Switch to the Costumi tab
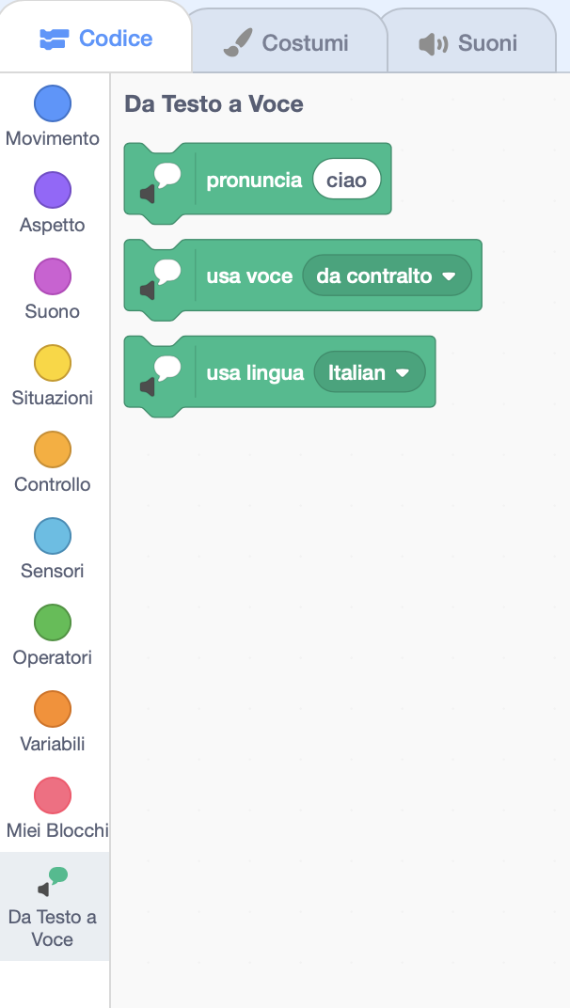 click(288, 42)
